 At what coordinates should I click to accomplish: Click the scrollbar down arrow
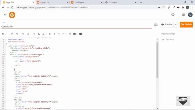[157, 108]
